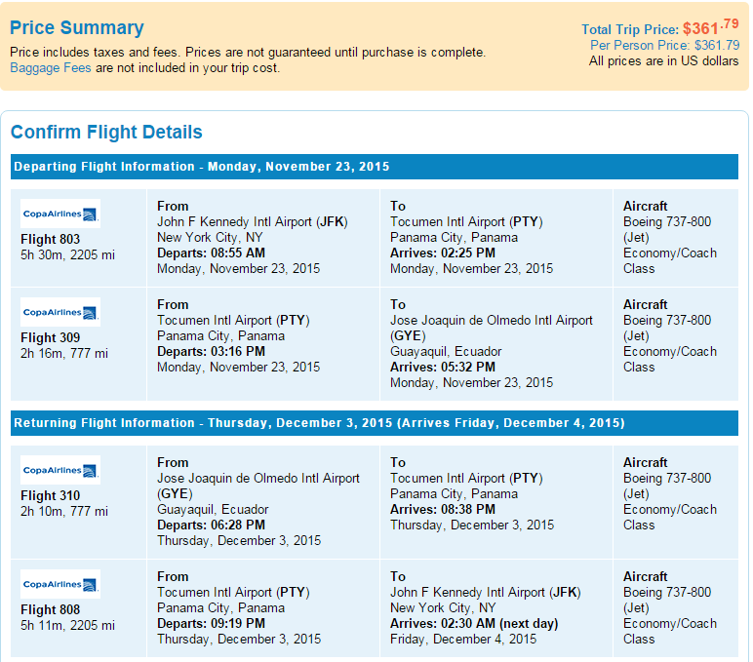Click the Departs 08:55 AM time at JFK
753x662 pixels.
(x=212, y=253)
